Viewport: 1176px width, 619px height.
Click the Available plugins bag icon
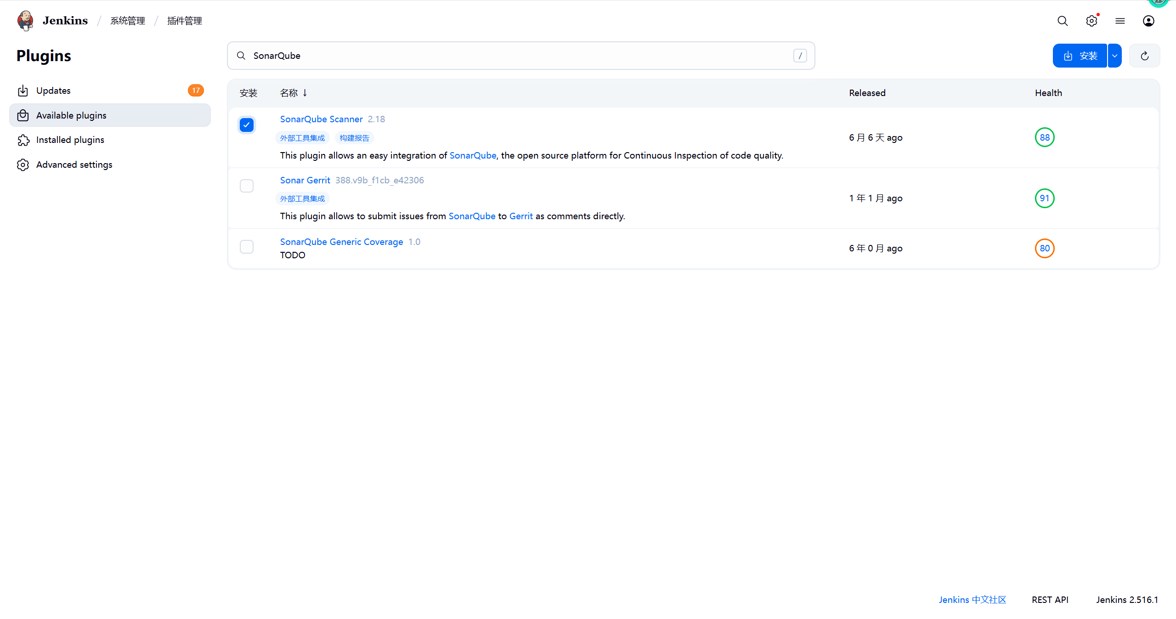pos(23,115)
